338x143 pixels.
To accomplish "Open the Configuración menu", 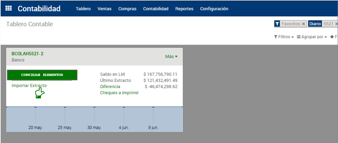I will click(x=214, y=9).
